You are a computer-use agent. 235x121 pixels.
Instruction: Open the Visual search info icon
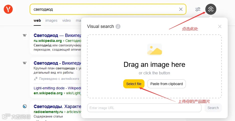[x=118, y=26]
